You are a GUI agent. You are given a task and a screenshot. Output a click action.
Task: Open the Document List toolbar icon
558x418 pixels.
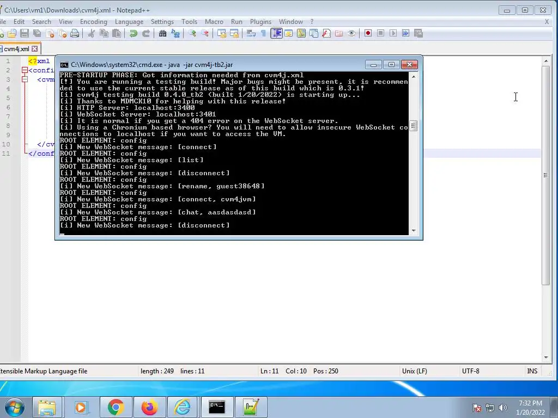pos(314,33)
